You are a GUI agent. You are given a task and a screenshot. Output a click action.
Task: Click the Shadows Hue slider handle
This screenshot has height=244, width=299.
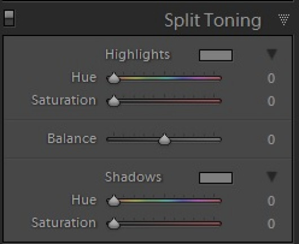coord(113,201)
